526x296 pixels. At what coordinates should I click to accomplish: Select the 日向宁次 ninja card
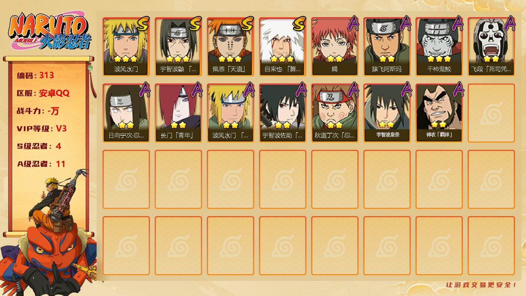(126, 113)
